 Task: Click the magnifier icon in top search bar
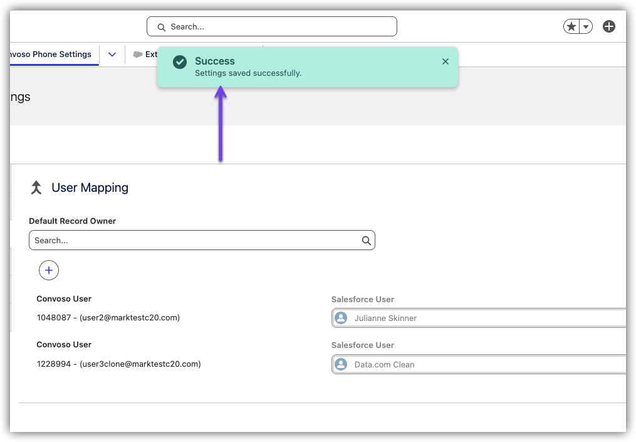162,27
